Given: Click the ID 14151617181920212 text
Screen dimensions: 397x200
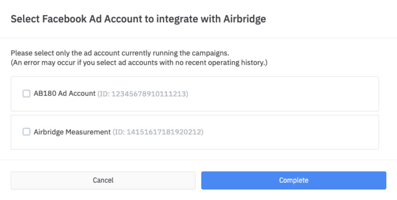Looking at the screenshot, I should pos(158,132).
